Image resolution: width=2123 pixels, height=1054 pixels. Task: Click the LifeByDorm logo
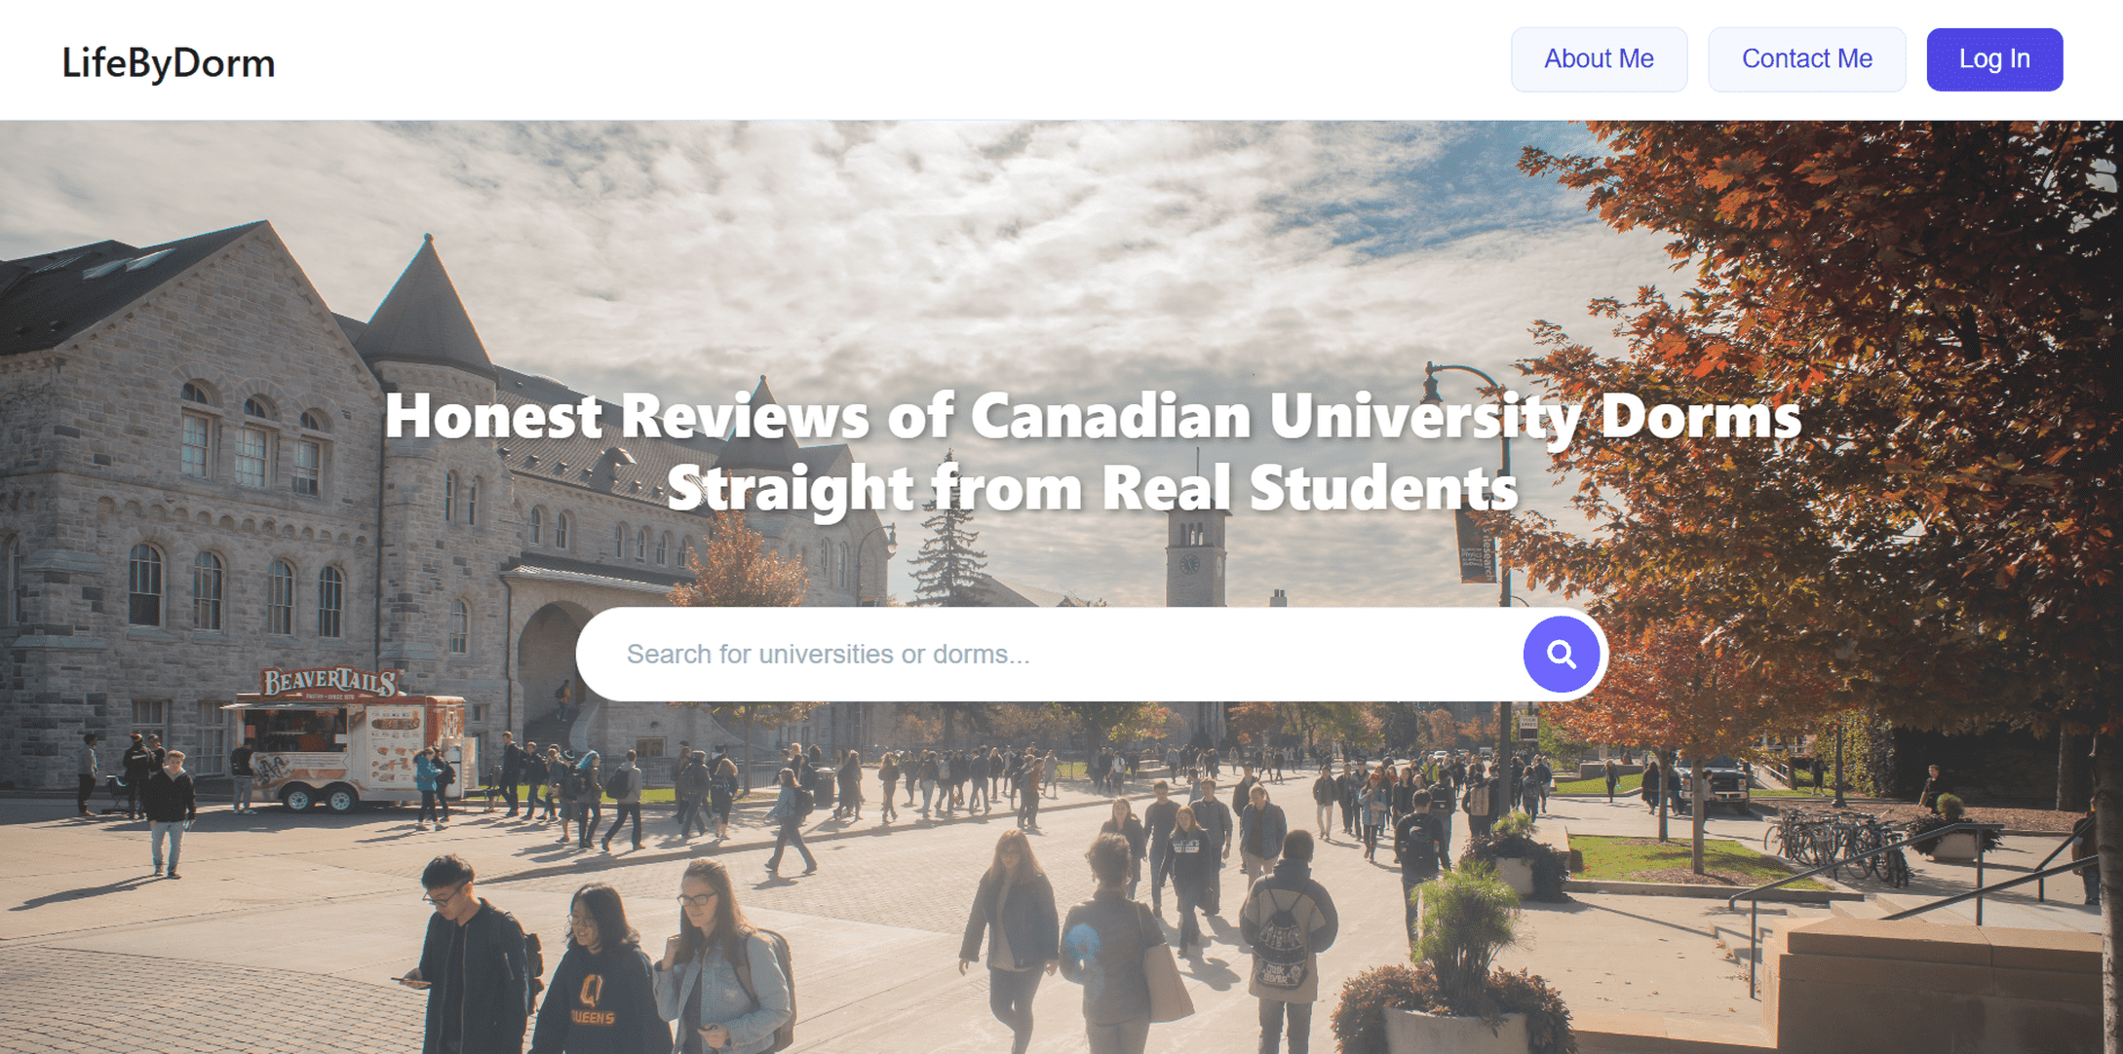(x=169, y=63)
